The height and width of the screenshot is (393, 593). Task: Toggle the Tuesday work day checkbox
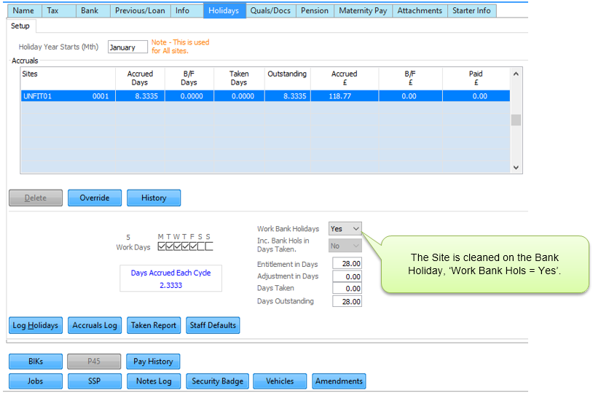[x=170, y=246]
